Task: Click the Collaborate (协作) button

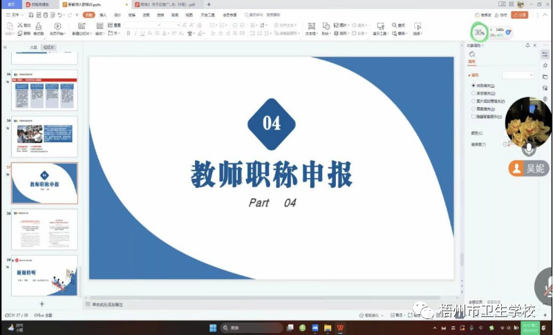Action: (502, 15)
